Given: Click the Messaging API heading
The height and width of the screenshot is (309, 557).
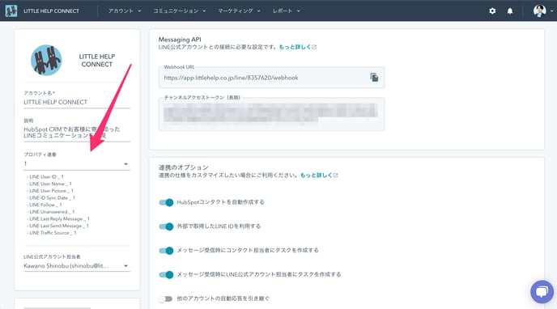Looking at the screenshot, I should pos(180,40).
